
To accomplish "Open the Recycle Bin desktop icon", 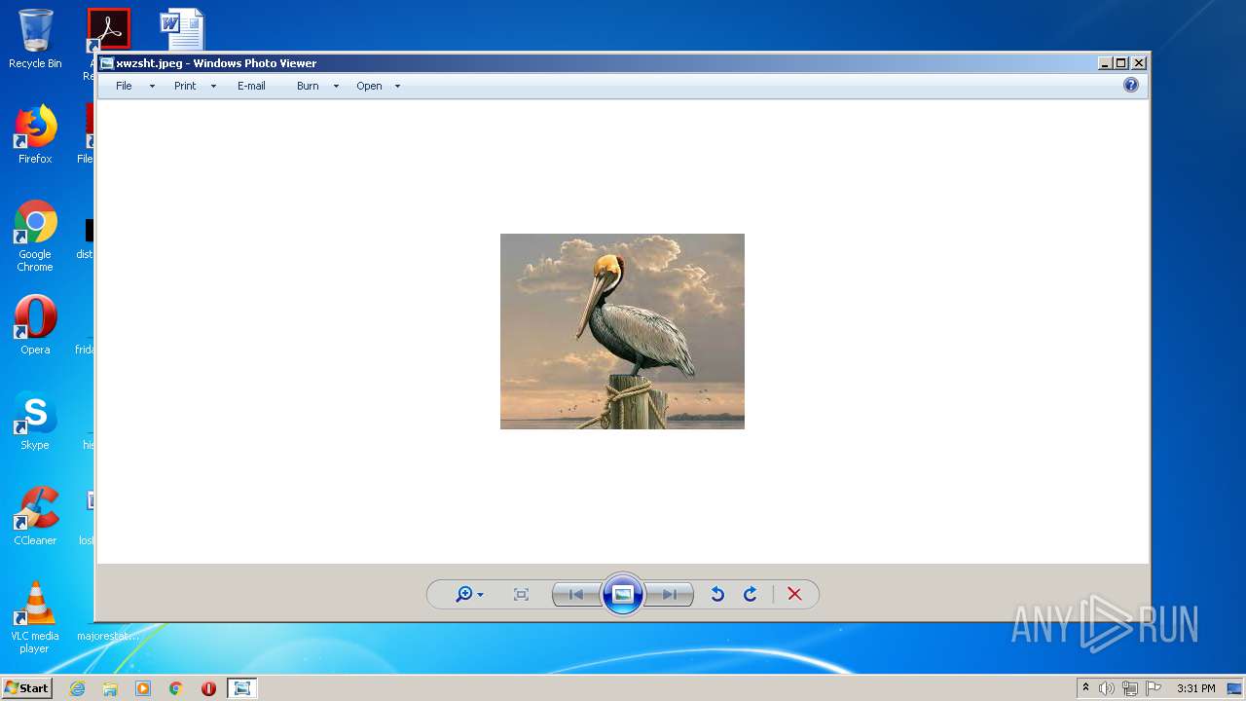I will (x=35, y=39).
